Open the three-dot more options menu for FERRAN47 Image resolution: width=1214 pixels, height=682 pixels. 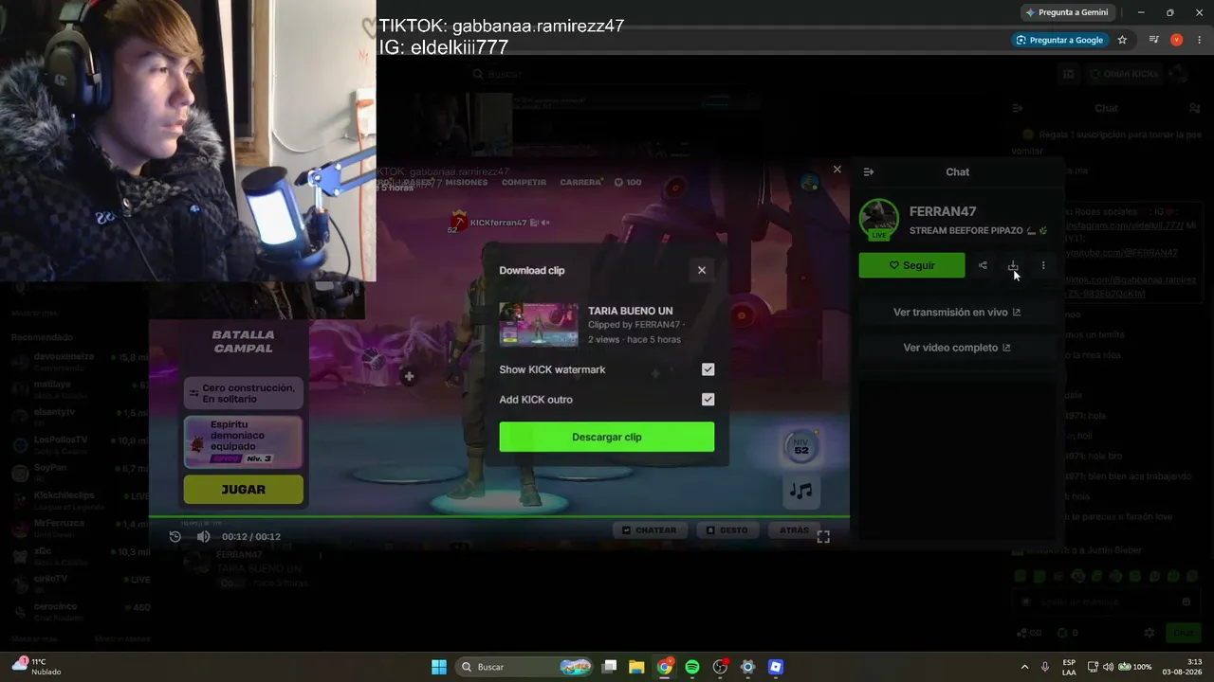[x=1043, y=266]
